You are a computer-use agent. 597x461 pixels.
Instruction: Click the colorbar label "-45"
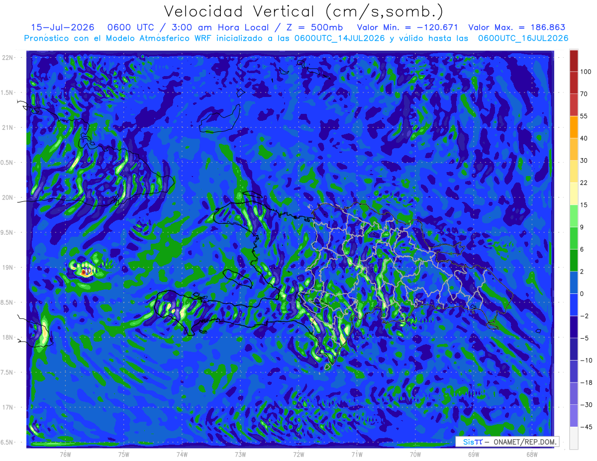pyautogui.click(x=586, y=427)
